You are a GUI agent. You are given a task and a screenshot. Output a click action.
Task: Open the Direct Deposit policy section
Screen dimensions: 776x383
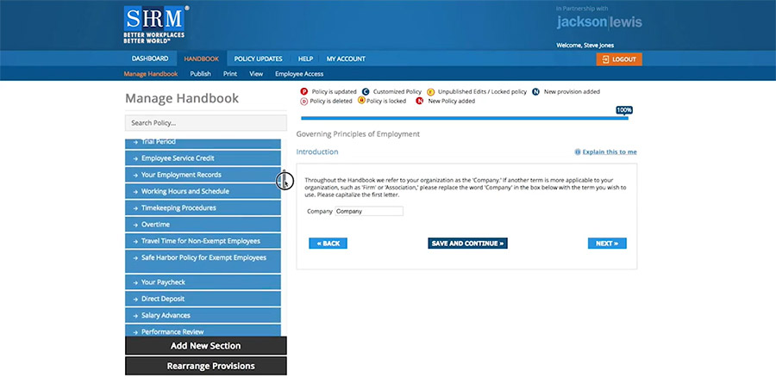[203, 299]
